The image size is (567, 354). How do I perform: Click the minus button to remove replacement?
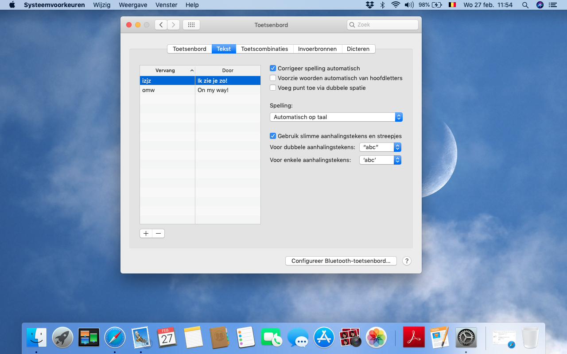coord(158,234)
